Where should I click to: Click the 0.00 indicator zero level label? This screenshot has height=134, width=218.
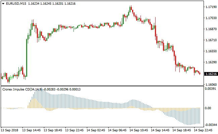tap(208, 108)
